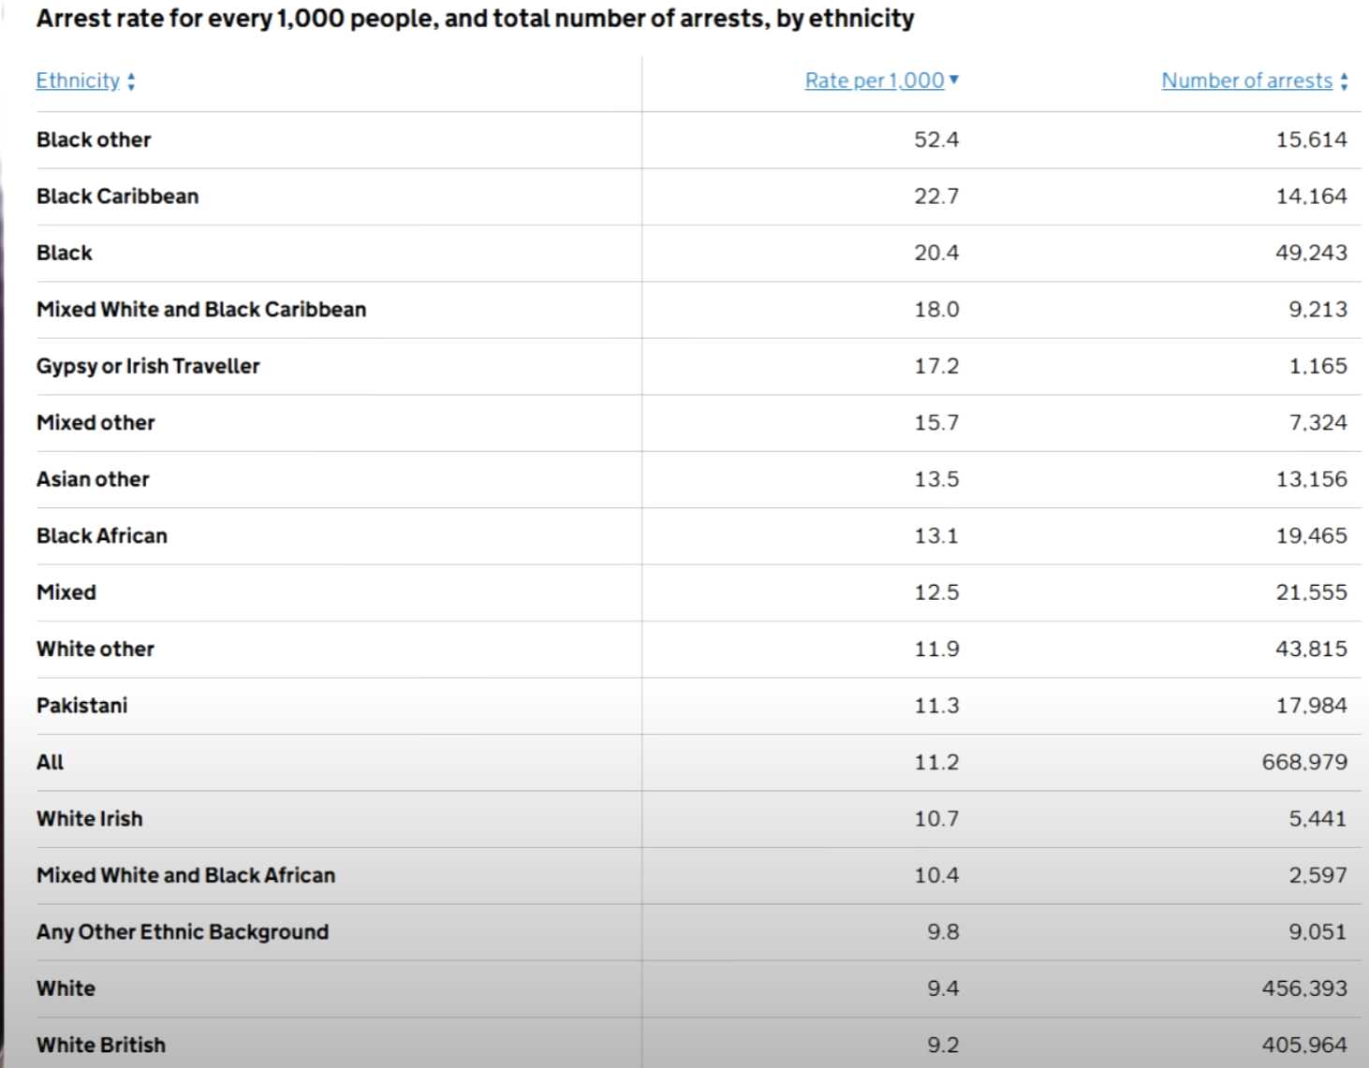Click arrests figure 7,324
The image size is (1369, 1068).
click(x=1317, y=423)
